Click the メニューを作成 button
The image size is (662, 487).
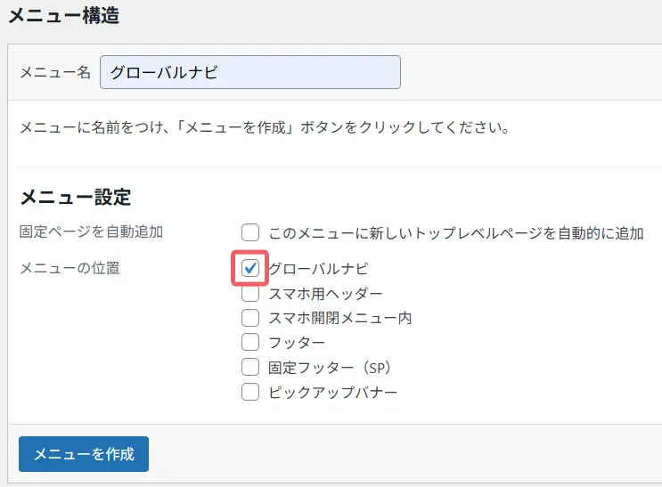84,454
